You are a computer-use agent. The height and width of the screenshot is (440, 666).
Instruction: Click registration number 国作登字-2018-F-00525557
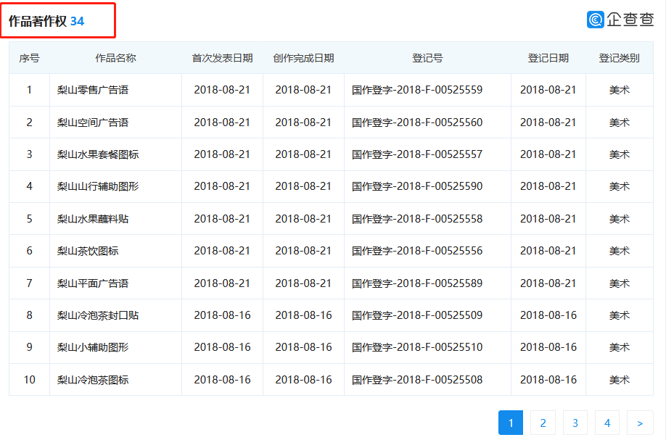coord(417,154)
